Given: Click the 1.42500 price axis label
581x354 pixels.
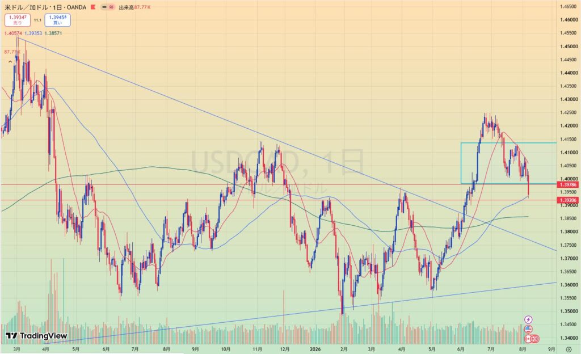Looking at the screenshot, I should point(569,112).
